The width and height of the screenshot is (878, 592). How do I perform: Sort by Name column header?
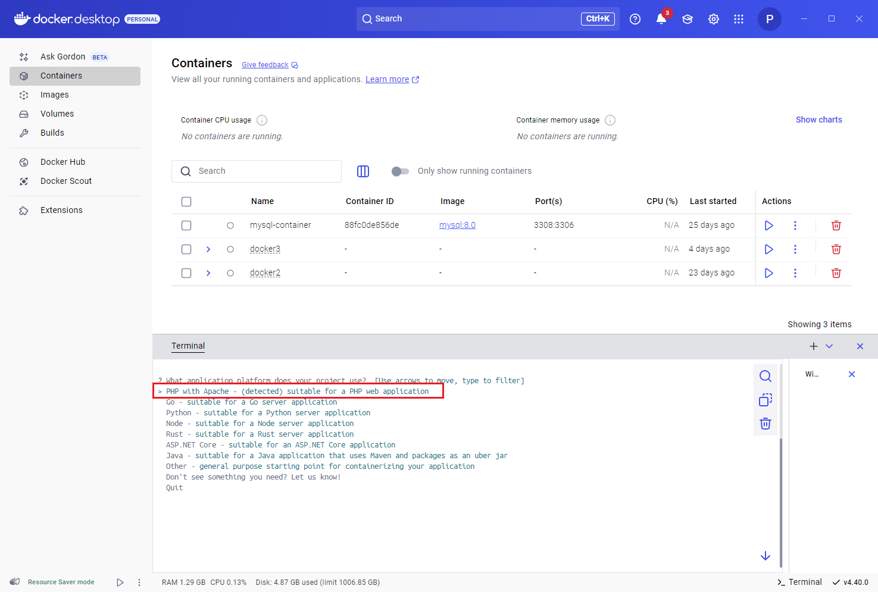click(263, 201)
